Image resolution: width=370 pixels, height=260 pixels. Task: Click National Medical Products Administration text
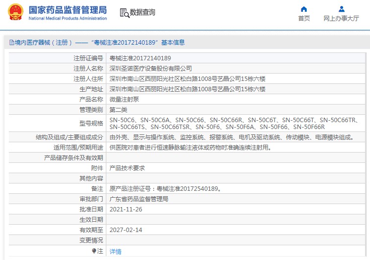point(68,19)
